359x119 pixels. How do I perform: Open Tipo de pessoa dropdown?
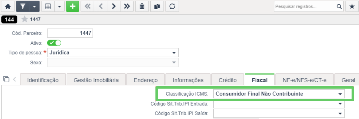tap(113, 53)
